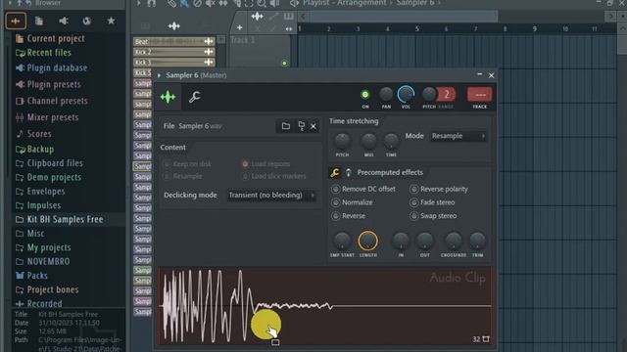Click the fade IN knob

(x=401, y=241)
